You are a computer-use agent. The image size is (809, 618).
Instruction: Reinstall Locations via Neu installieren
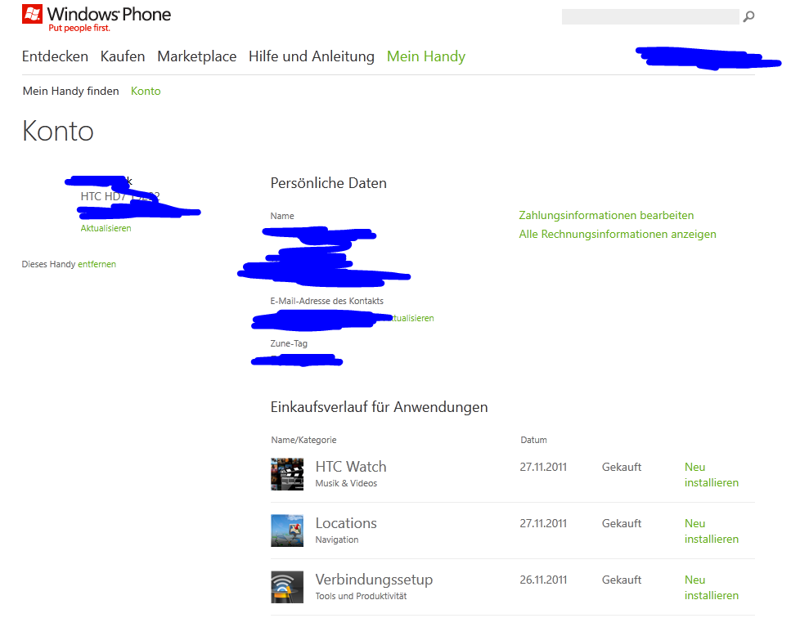pyautogui.click(x=712, y=531)
